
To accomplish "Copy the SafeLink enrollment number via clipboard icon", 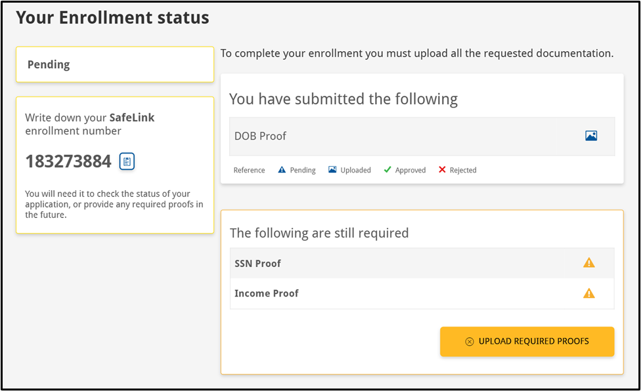I will tap(127, 161).
